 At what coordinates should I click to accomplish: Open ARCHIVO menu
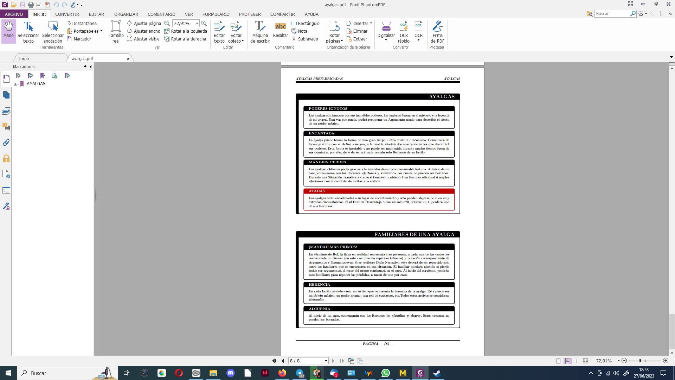click(14, 14)
